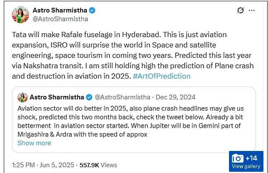Click the small avatar in the quoted tweet
Screen dimensions: 268x173
tap(22, 97)
